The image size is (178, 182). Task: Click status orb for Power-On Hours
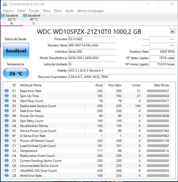click(7, 116)
